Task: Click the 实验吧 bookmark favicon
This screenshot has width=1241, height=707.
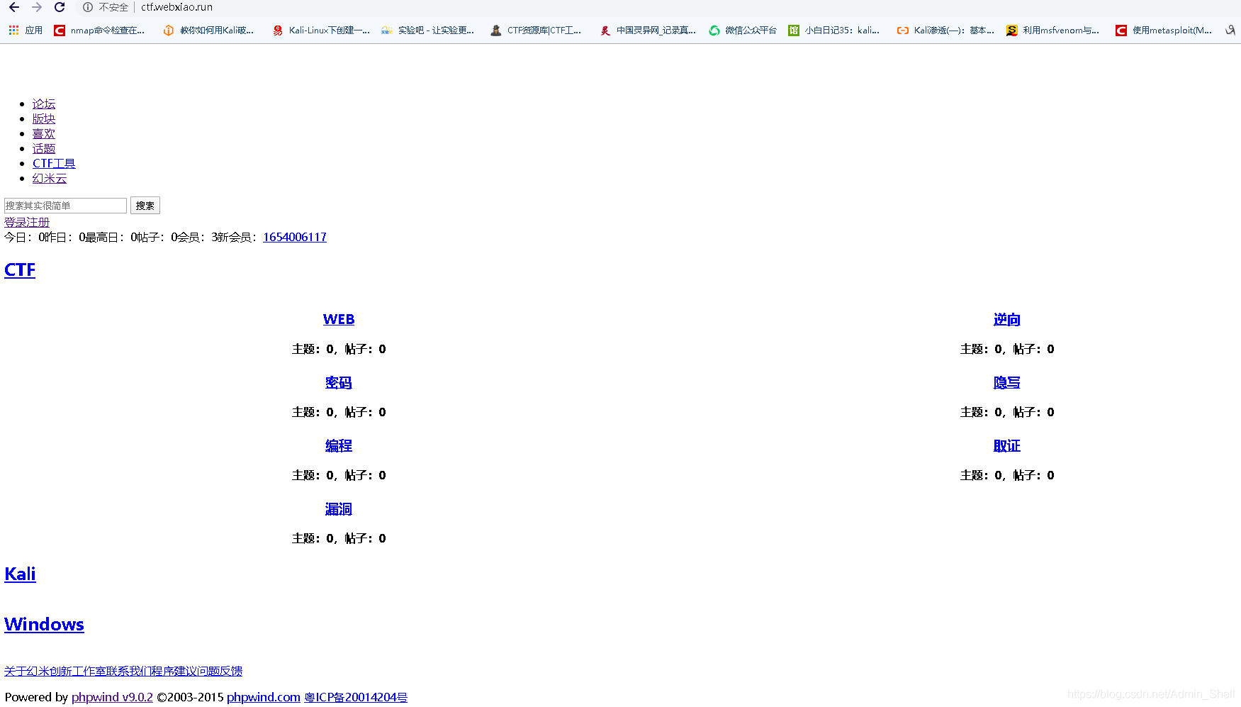Action: tap(387, 30)
